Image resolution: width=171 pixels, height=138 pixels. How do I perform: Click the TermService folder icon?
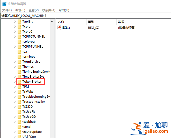click(19, 62)
